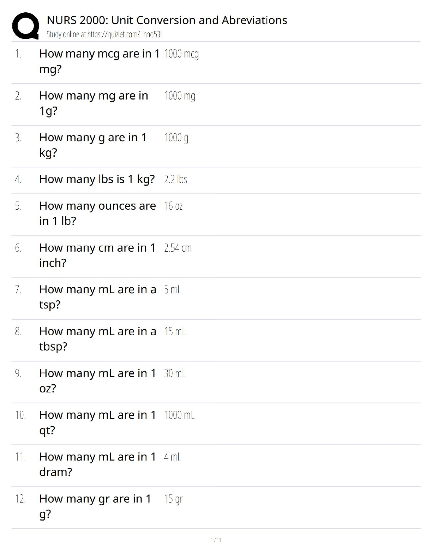
Task: Click the answer '15 gr'
Action: click(x=173, y=499)
